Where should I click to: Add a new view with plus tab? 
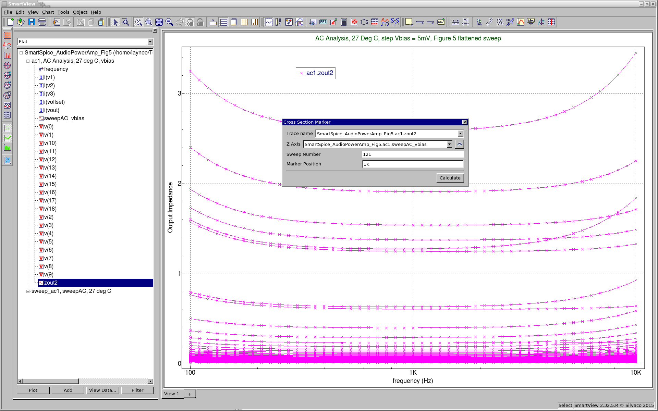coord(190,394)
